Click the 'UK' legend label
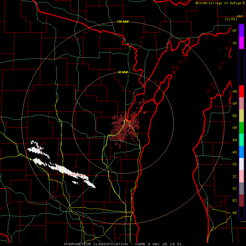 click(x=235, y=43)
